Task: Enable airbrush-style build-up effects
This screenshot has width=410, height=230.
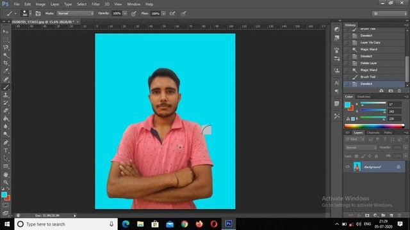Action: [x=172, y=13]
